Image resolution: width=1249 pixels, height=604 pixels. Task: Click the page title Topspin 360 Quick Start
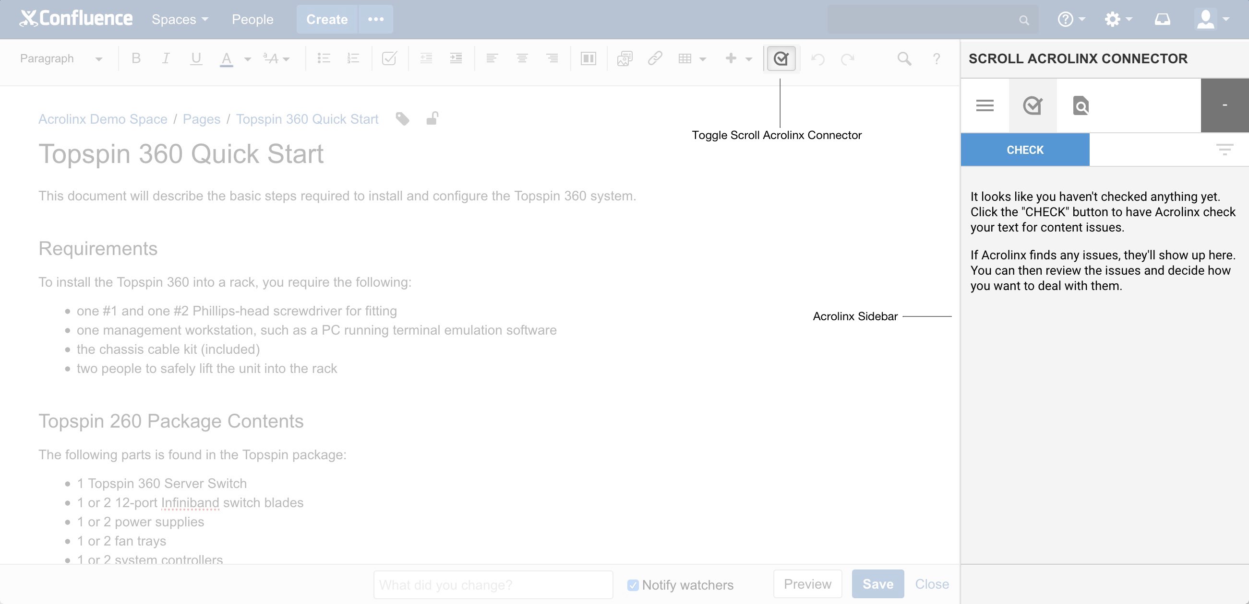pos(181,154)
